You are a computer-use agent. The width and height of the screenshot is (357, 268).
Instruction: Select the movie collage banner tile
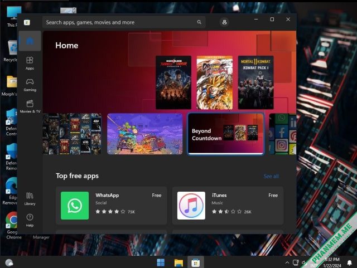click(72, 134)
